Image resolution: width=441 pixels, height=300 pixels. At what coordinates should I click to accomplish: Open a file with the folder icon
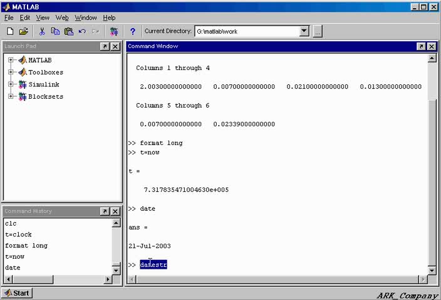point(24,31)
